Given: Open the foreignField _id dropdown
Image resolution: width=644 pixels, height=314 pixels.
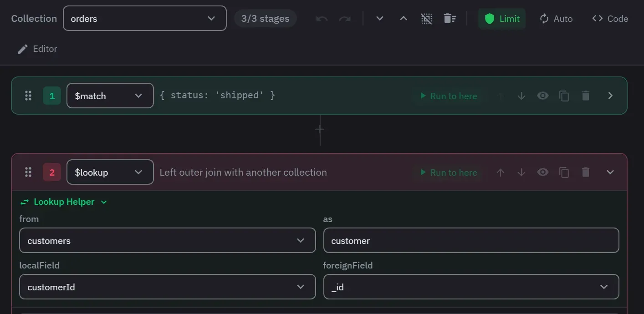Looking at the screenshot, I should coord(471,287).
